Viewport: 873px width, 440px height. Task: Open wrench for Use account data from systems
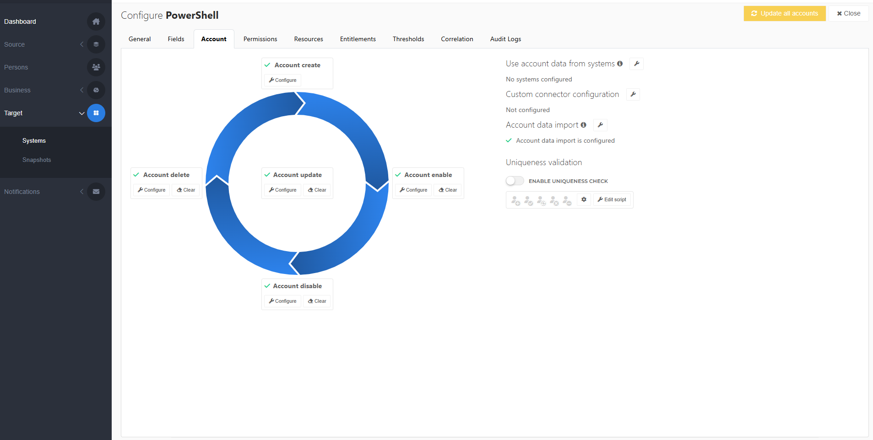636,64
